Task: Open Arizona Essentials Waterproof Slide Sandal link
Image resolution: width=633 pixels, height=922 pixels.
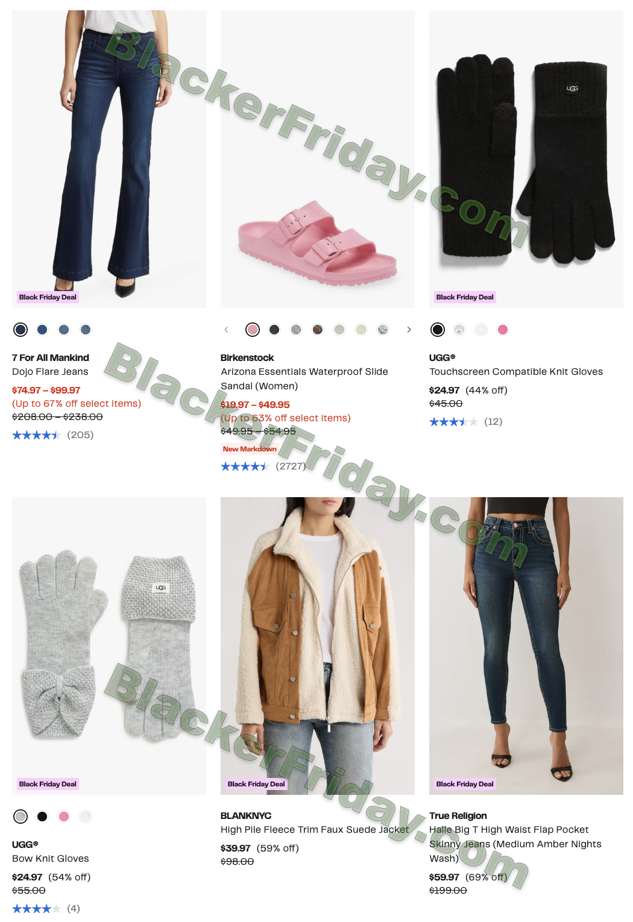Action: coord(304,379)
